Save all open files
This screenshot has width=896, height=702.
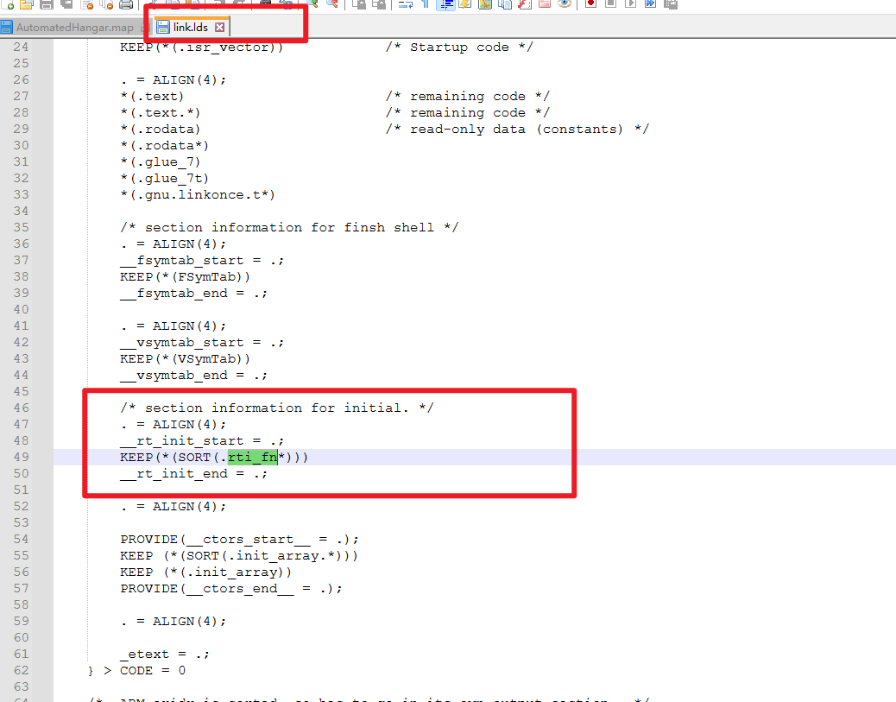(x=66, y=4)
